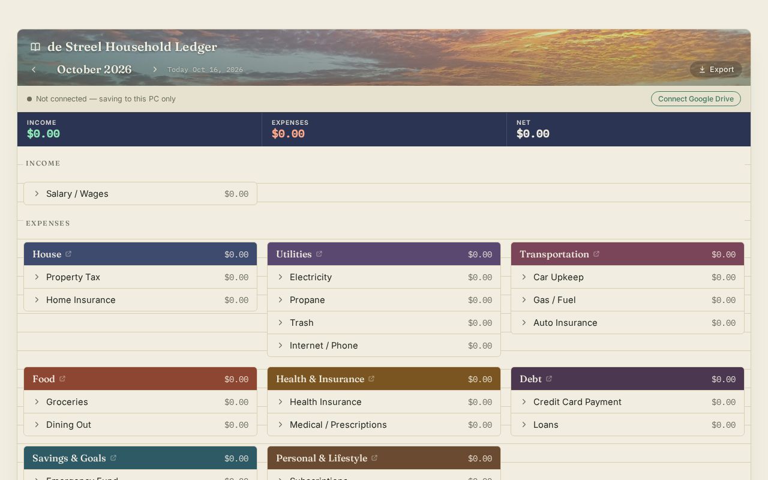Image resolution: width=768 pixels, height=480 pixels.
Task: Expand the Groceries row
Action: pyautogui.click(x=140, y=402)
